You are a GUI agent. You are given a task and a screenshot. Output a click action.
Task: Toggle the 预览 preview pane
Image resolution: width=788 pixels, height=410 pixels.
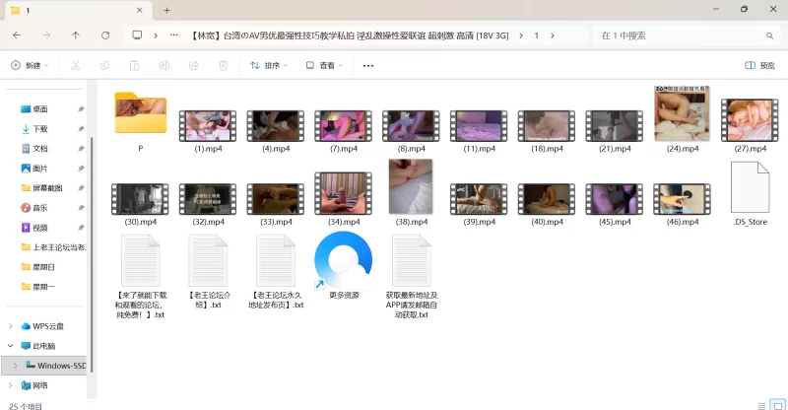(x=759, y=66)
